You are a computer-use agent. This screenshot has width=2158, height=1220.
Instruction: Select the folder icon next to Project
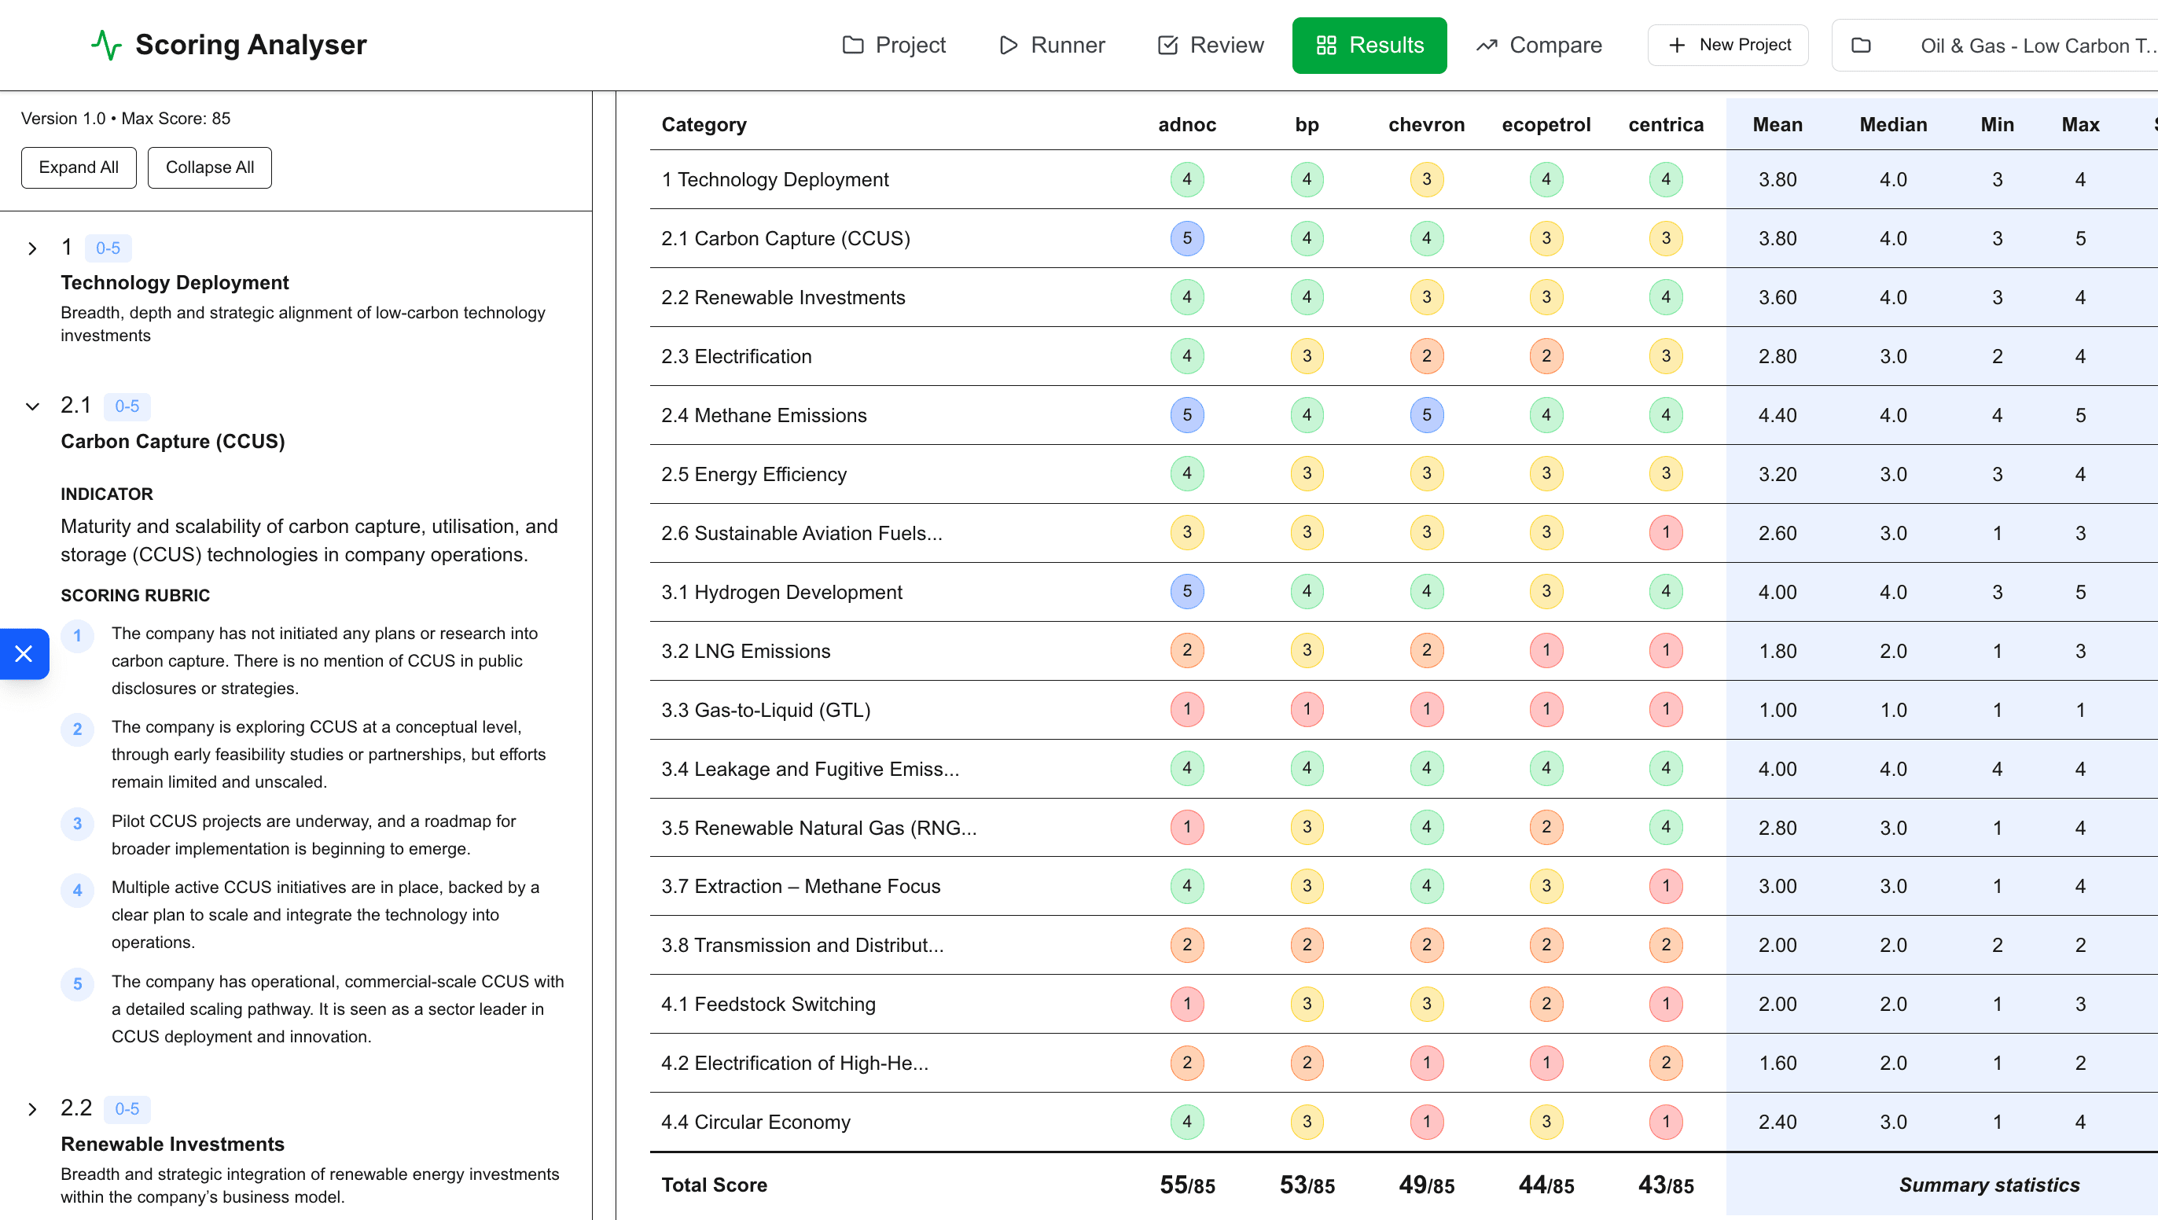pyautogui.click(x=852, y=46)
